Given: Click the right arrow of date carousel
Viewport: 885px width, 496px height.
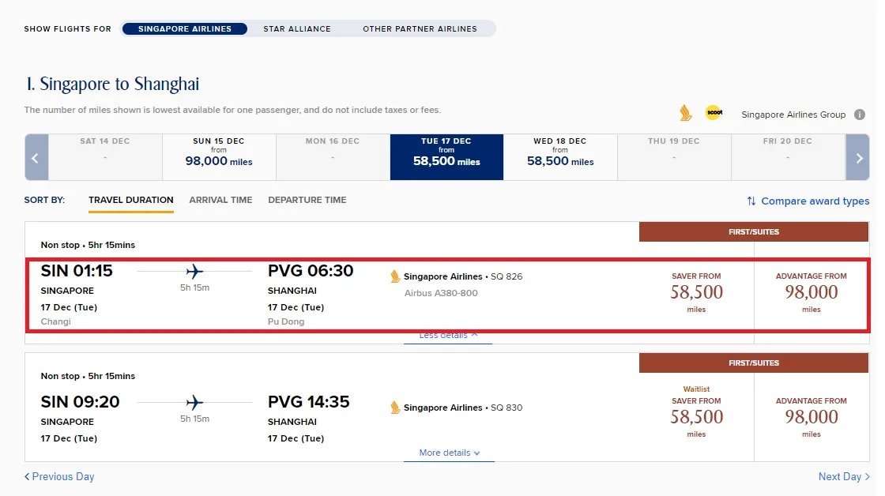Looking at the screenshot, I should click(858, 157).
